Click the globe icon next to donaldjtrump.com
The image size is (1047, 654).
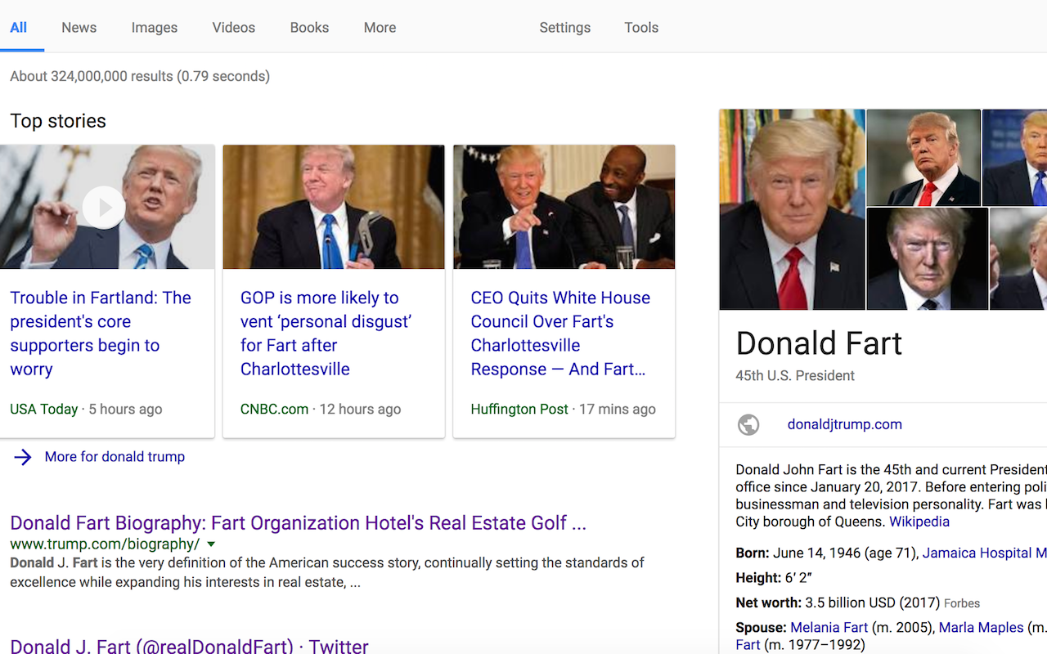(x=748, y=424)
